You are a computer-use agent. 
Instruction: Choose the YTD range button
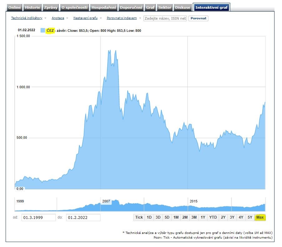pyautogui.click(x=213, y=217)
